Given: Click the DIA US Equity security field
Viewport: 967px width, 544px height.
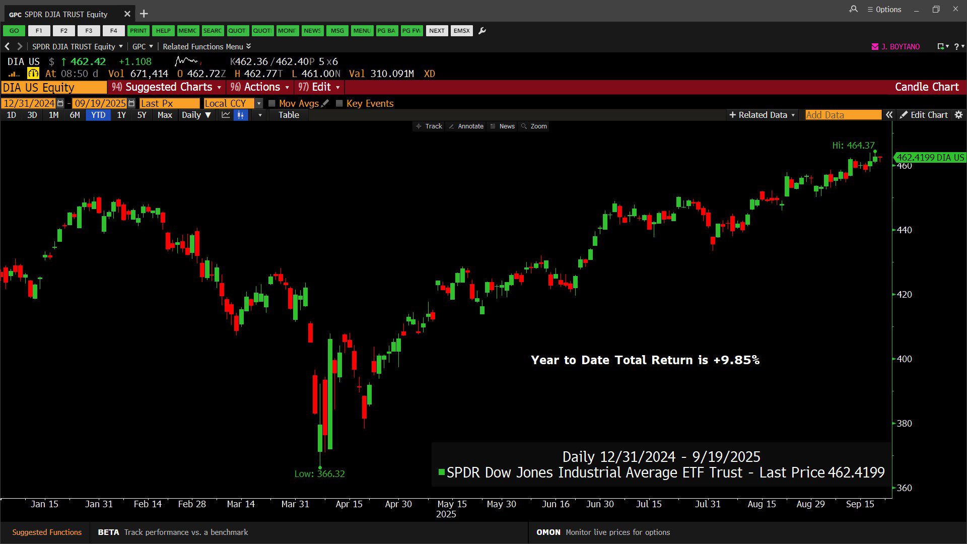Looking at the screenshot, I should tap(54, 88).
